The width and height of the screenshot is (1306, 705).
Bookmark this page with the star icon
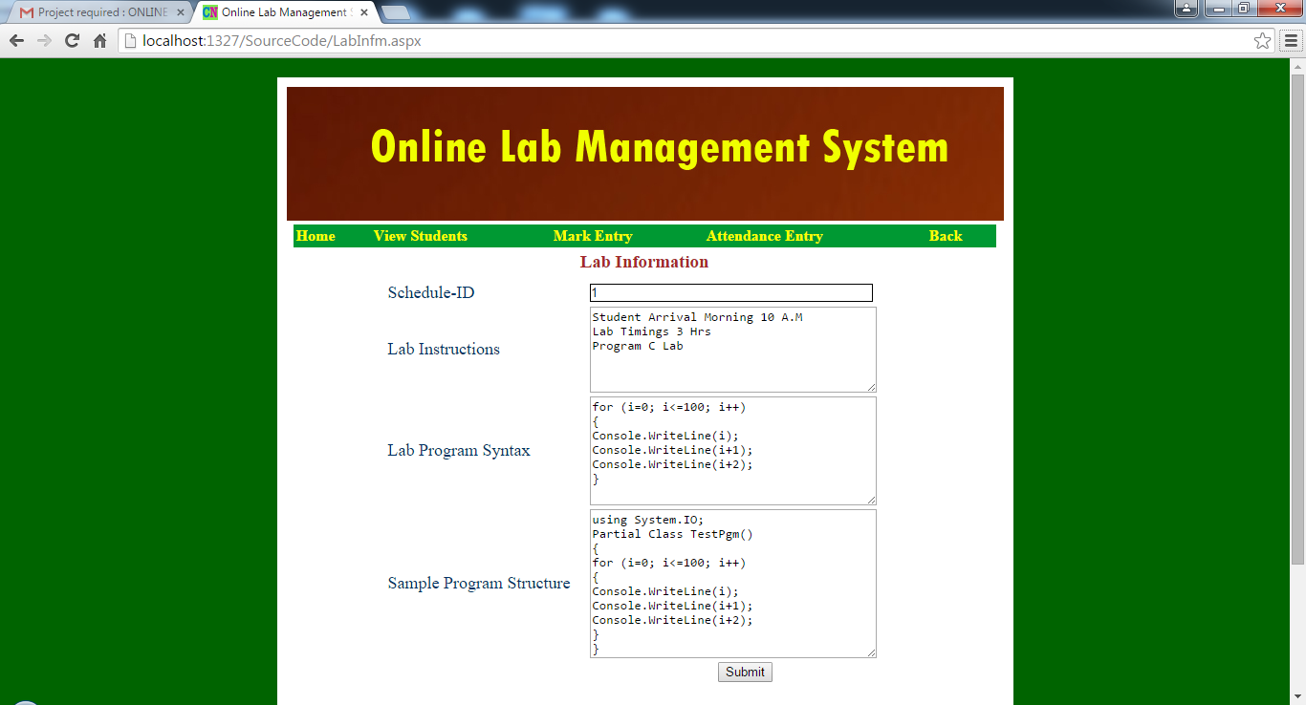[1262, 41]
